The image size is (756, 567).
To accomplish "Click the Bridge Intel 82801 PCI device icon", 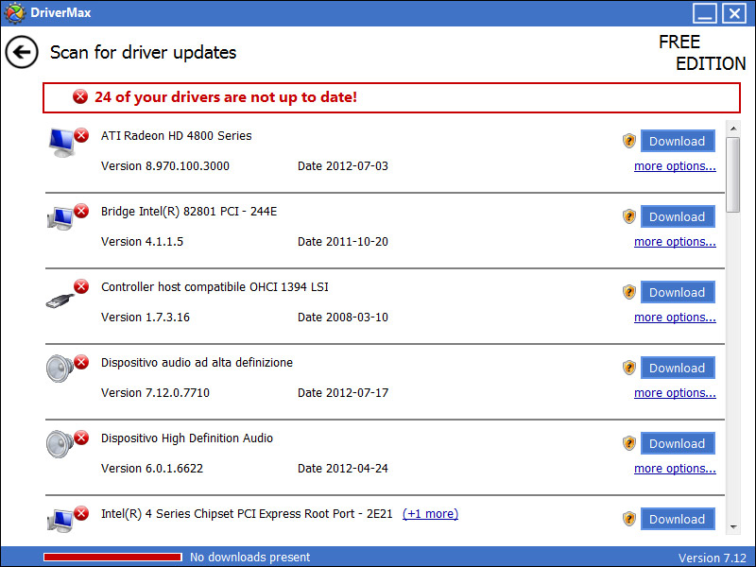I will (x=61, y=217).
